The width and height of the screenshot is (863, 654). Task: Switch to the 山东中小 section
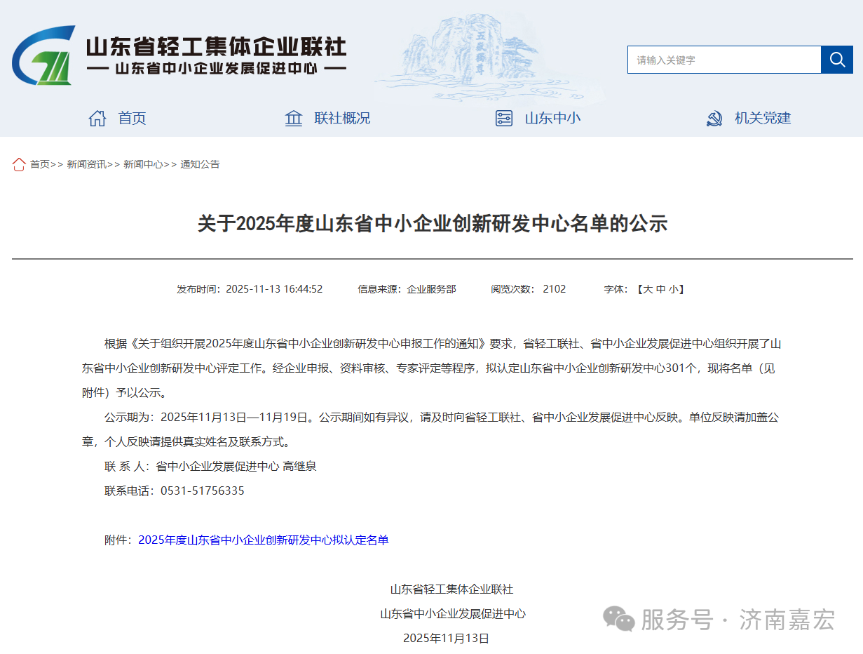553,118
